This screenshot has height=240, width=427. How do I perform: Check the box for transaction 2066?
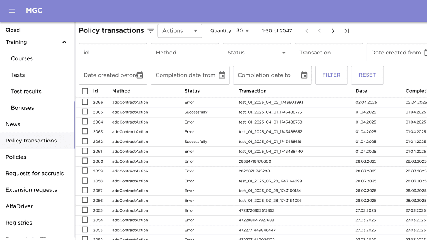pos(85,102)
